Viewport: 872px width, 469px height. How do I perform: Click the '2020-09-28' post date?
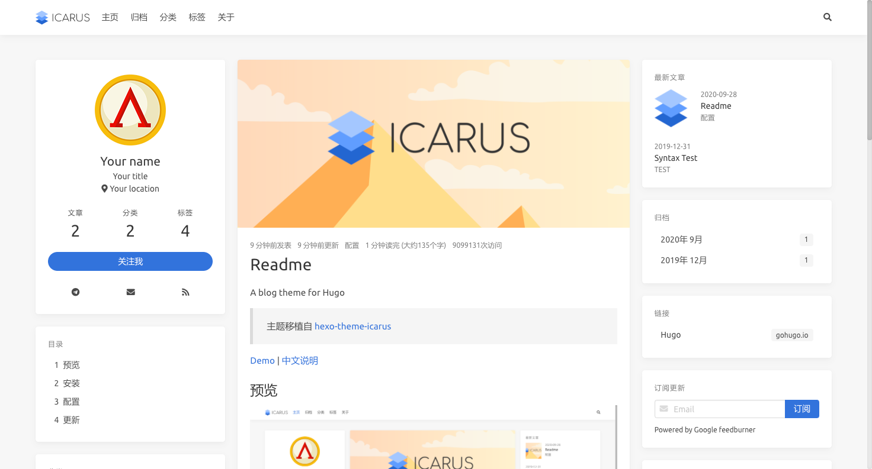719,95
